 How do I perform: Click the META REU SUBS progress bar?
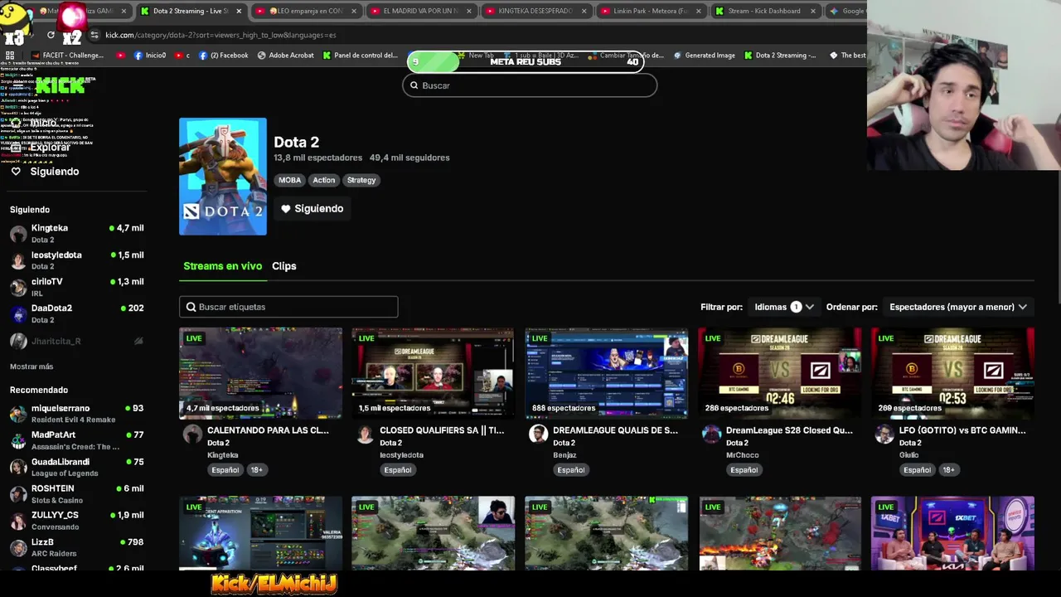[526, 61]
